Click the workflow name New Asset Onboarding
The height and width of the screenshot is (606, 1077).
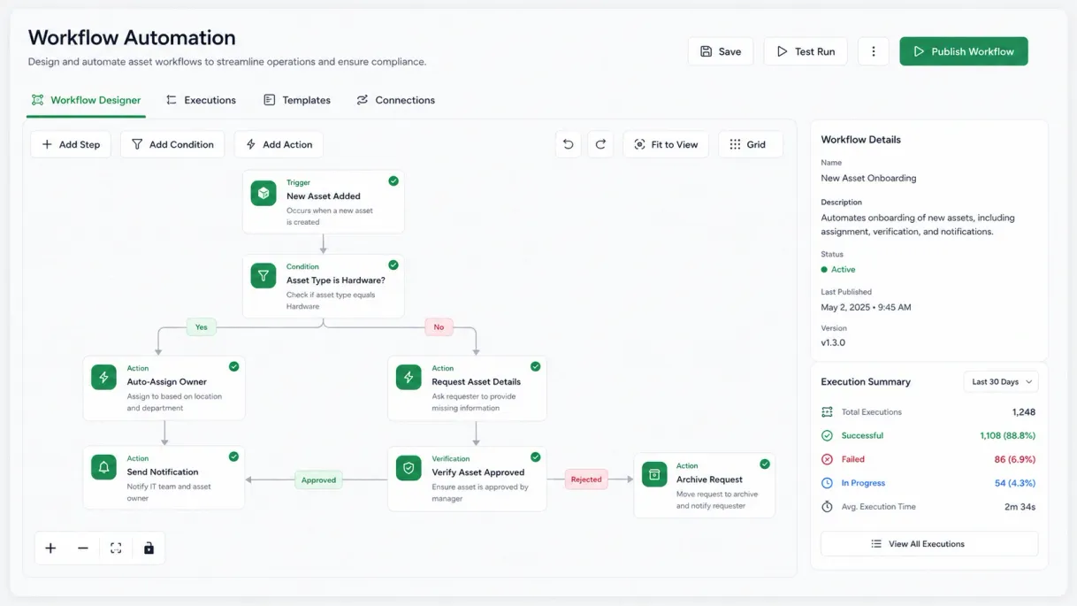[868, 178]
